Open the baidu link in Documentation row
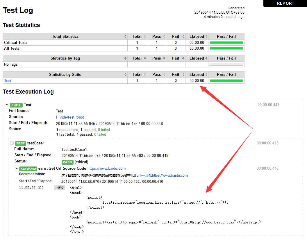Image resolution: width=307 pixels, height=240 pixels. click(162, 175)
